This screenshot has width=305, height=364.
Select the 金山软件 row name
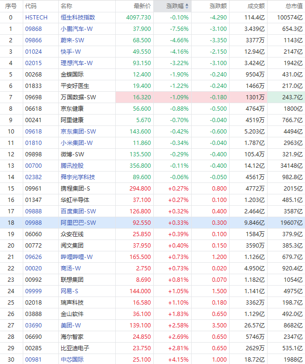[72, 314]
